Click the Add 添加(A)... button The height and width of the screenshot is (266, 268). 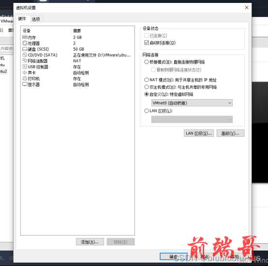pos(90,242)
